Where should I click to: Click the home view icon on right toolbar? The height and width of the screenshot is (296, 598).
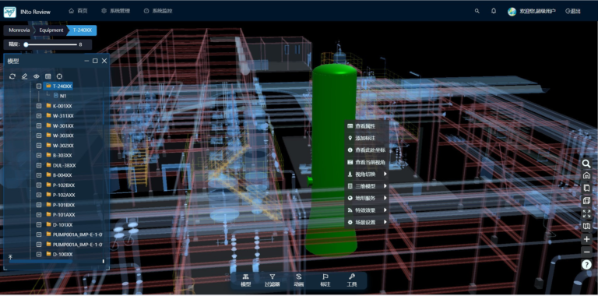coord(586,176)
